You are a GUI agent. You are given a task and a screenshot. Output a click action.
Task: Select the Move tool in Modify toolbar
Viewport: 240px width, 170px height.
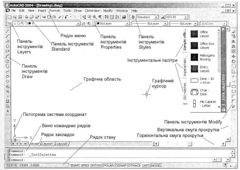coord(233,57)
